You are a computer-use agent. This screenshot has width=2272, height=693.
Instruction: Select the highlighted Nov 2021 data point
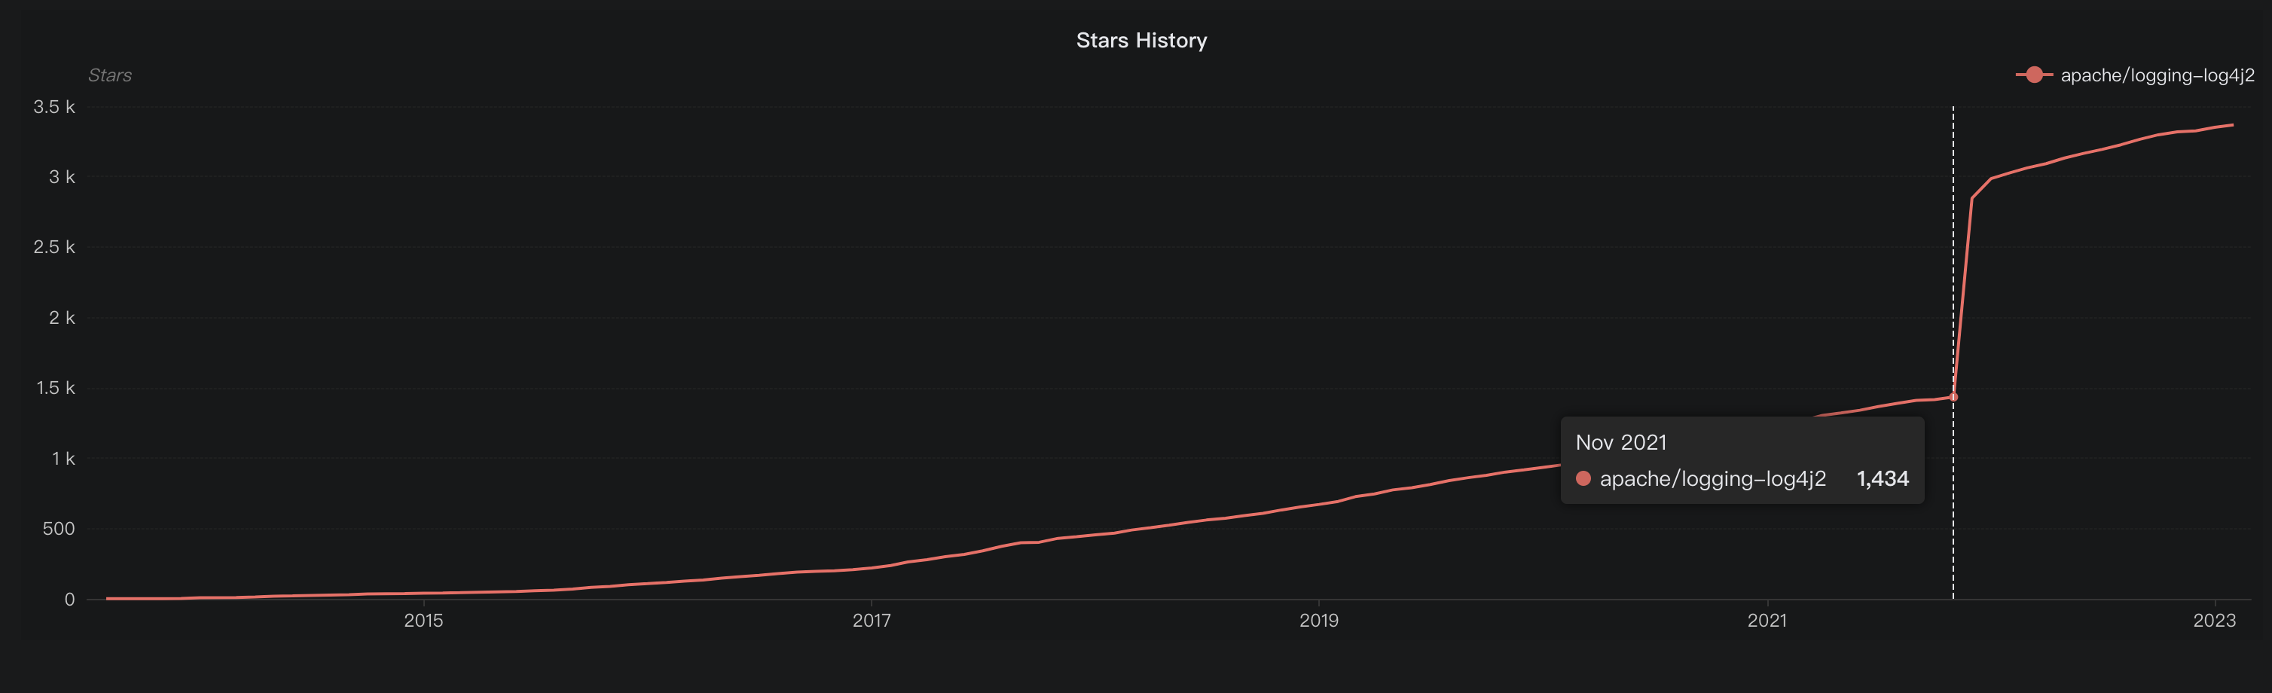1953,398
